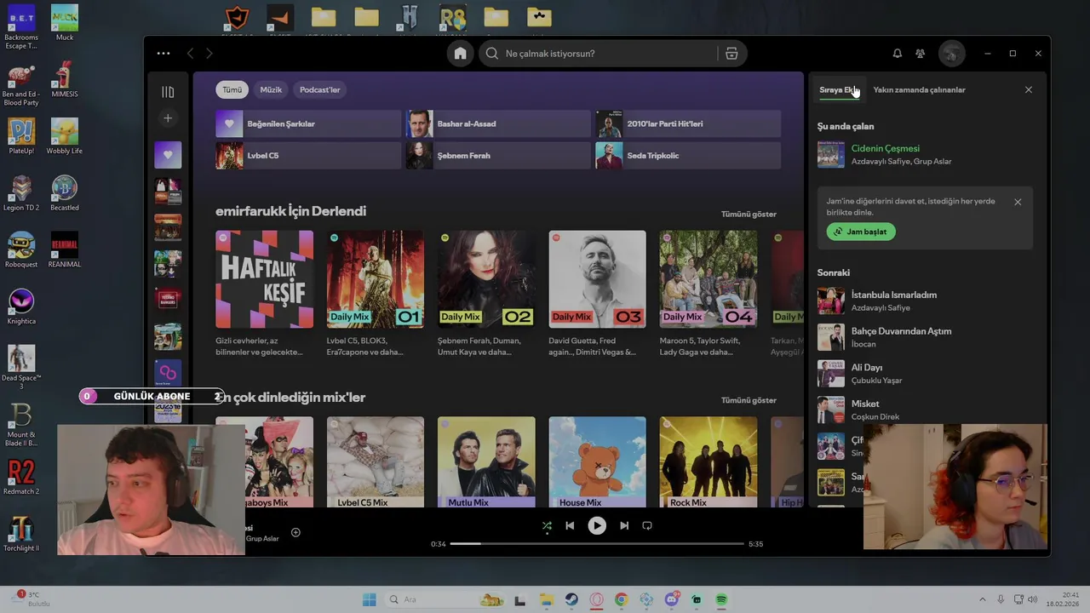The image size is (1090, 613).
Task: Skip to the next track
Action: 624,526
